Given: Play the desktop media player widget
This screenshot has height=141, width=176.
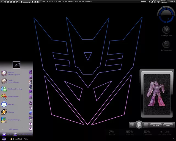Looking at the screenshot, I should tap(139, 125).
